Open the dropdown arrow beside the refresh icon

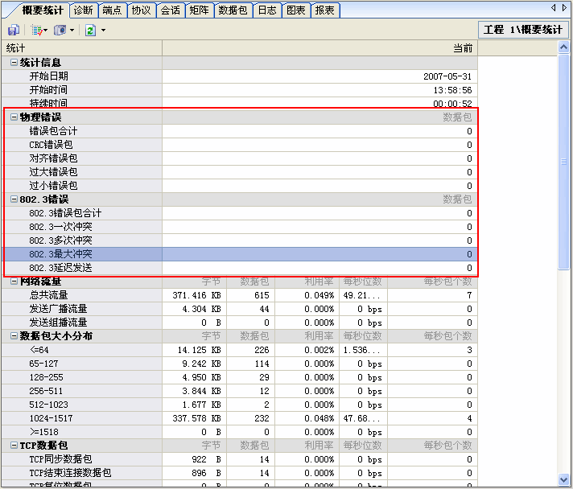point(103,31)
